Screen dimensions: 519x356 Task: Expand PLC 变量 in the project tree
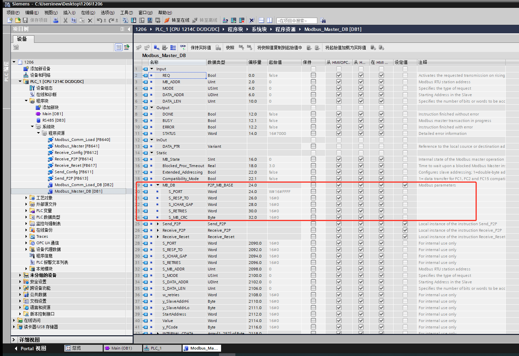coord(26,211)
